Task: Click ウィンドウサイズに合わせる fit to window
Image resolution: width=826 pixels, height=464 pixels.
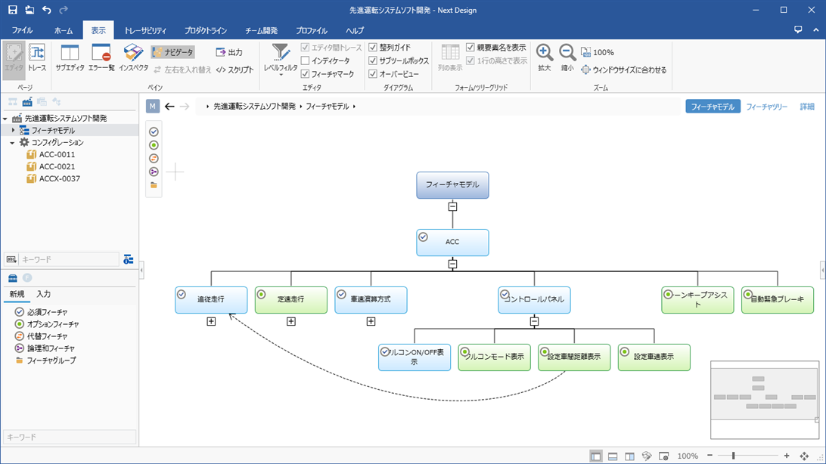Action: (x=623, y=70)
